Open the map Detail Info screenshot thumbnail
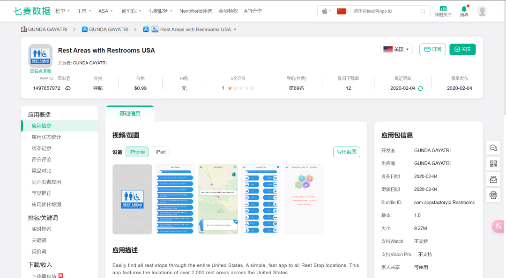Screen dimensions: 506x278 click(218, 199)
